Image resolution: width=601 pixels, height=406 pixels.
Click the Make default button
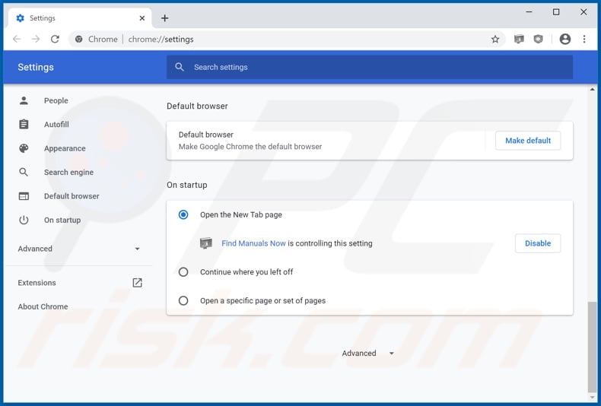point(528,141)
